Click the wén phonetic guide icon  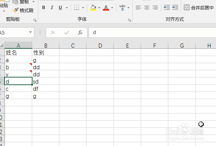pos(122,8)
